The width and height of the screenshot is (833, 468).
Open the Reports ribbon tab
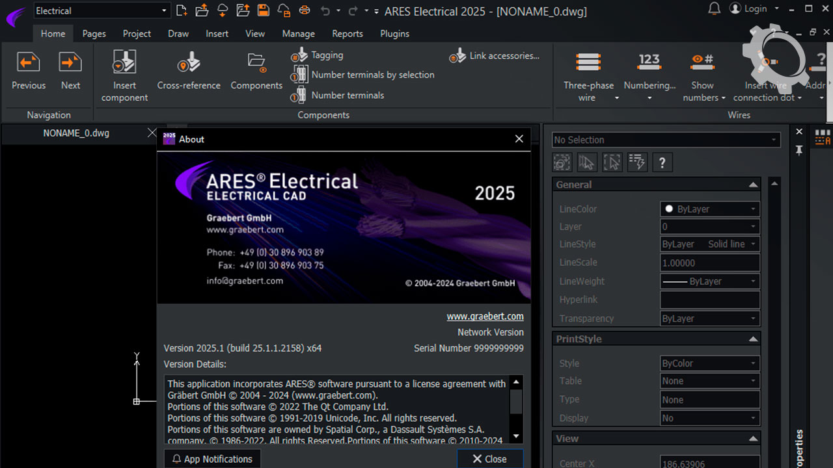[347, 34]
